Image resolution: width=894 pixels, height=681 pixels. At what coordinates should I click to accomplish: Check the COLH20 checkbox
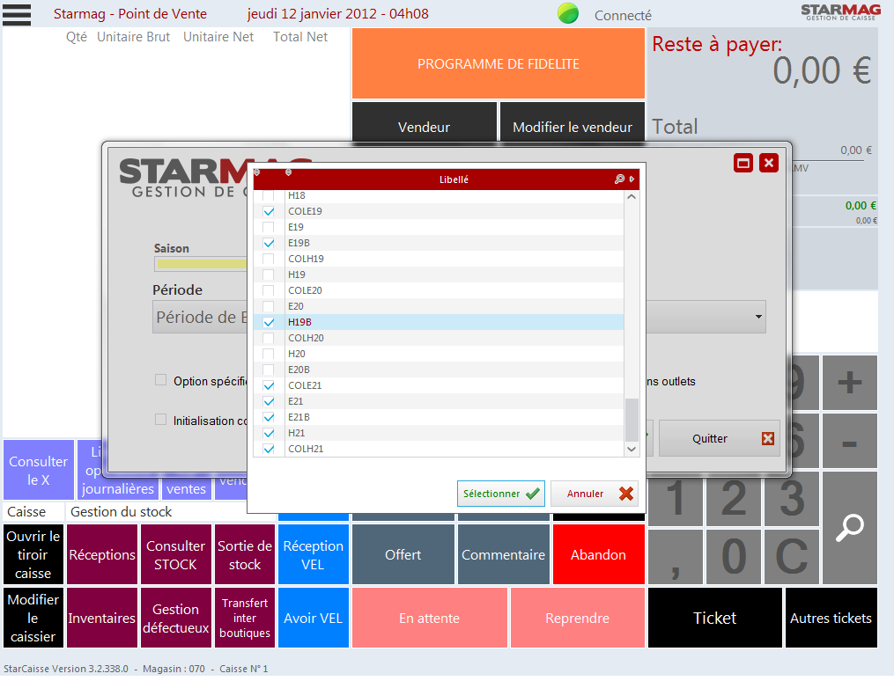(x=269, y=338)
